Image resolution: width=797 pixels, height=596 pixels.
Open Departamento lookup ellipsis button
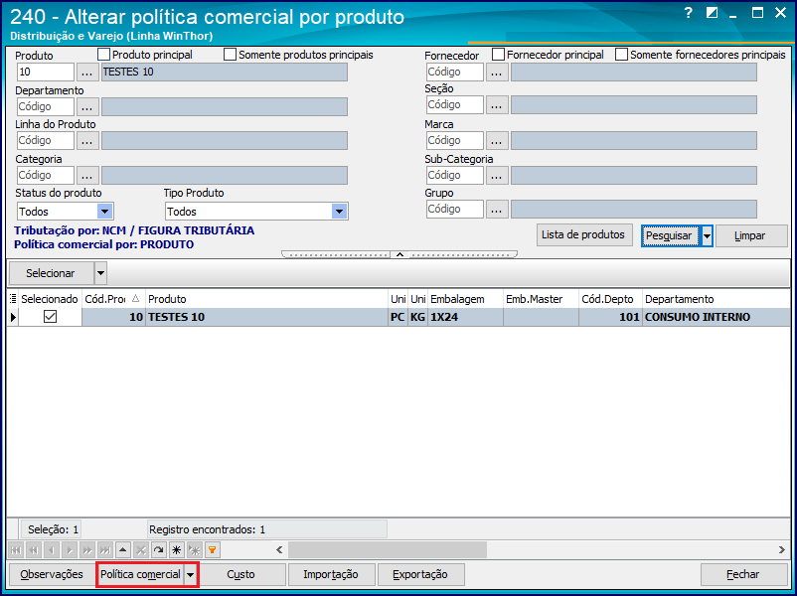point(87,106)
